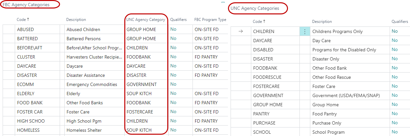Select the row arrow beside CHILDREN

(x=241, y=31)
